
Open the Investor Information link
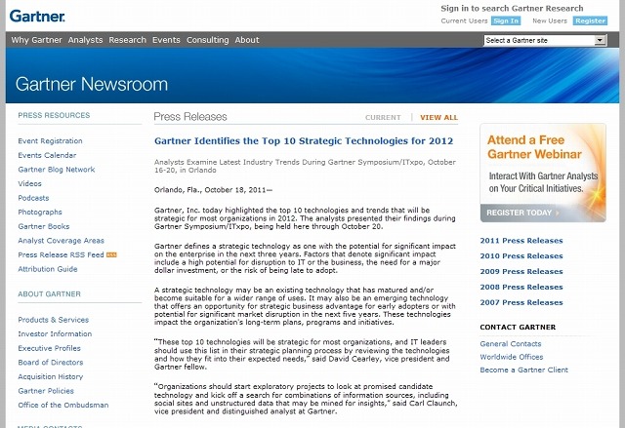pos(55,334)
